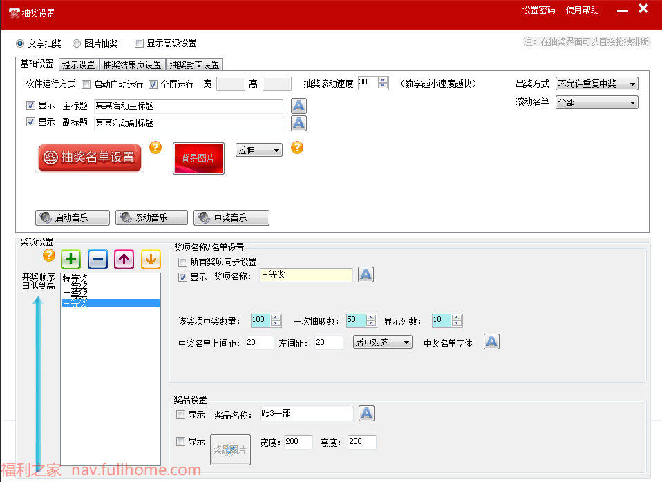Switch to the 提示设置 tab
Image resolution: width=662 pixels, height=482 pixels.
click(x=78, y=64)
